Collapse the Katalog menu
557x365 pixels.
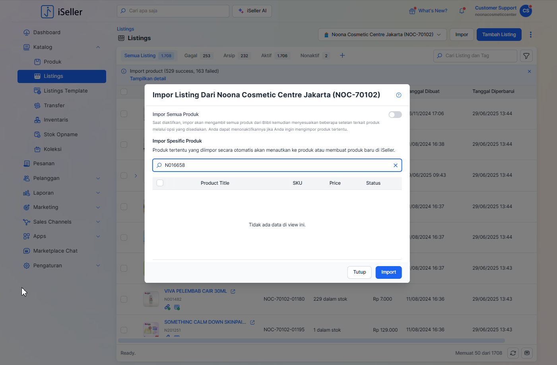98,47
